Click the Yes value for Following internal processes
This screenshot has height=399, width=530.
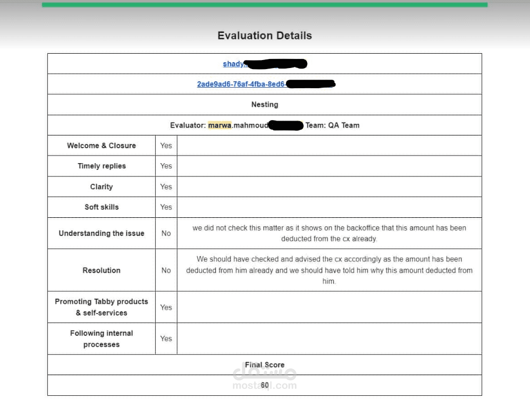pos(166,338)
